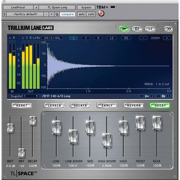
Task: Open the insert position 'a' selector
Action: pyautogui.click(x=36, y=8)
